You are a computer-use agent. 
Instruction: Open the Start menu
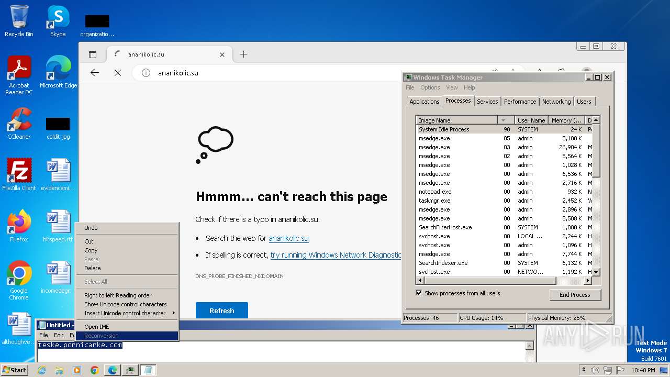click(14, 370)
